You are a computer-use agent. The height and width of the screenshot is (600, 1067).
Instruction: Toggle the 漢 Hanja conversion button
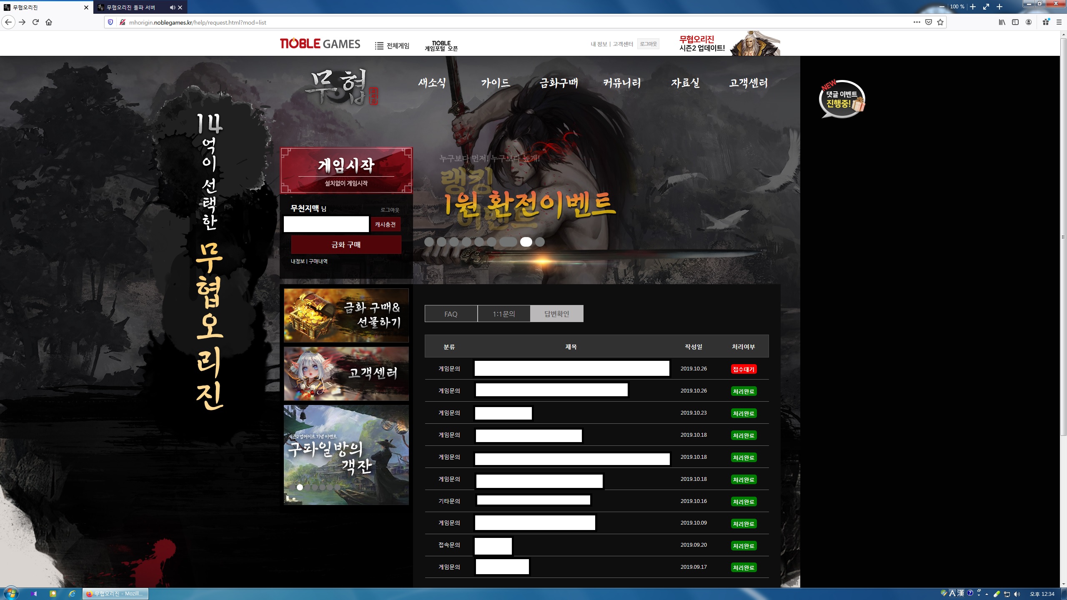pyautogui.click(x=961, y=593)
